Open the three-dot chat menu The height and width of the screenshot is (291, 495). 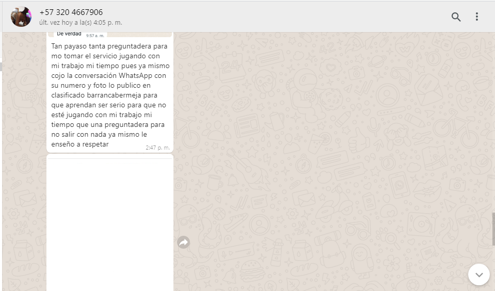coord(477,17)
